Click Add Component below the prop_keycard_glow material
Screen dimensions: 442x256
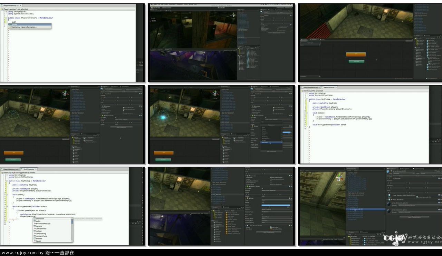(x=414, y=217)
